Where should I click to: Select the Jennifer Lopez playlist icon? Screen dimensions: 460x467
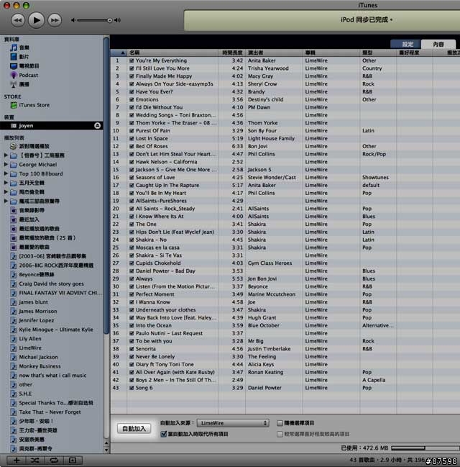pyautogui.click(x=14, y=320)
